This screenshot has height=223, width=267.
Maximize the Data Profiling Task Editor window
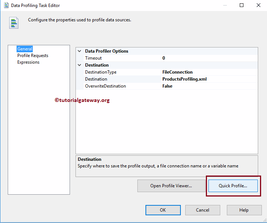click(x=242, y=5)
